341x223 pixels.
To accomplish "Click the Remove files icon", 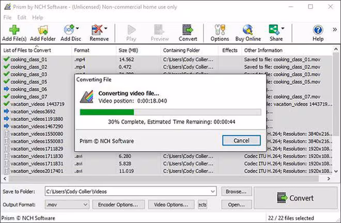I will (x=97, y=30).
